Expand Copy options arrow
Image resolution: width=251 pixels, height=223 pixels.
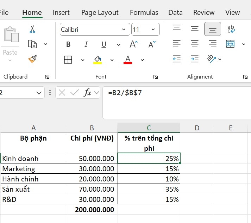(46, 44)
